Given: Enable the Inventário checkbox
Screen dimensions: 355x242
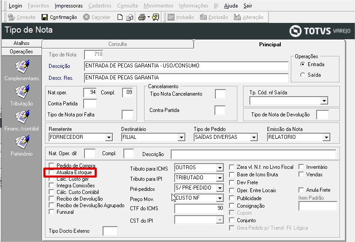Looking at the screenshot, I should point(301,167).
